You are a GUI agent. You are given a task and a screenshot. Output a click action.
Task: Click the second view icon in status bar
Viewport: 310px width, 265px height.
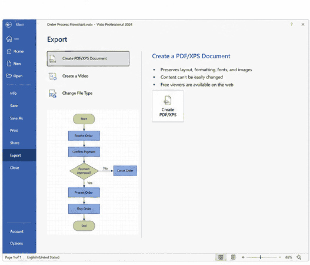[234, 257]
